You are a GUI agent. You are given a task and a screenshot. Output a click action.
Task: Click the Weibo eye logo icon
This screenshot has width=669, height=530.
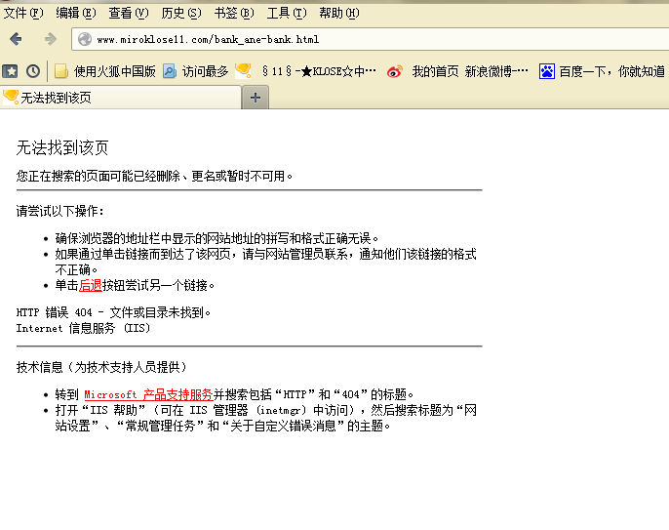tap(395, 71)
